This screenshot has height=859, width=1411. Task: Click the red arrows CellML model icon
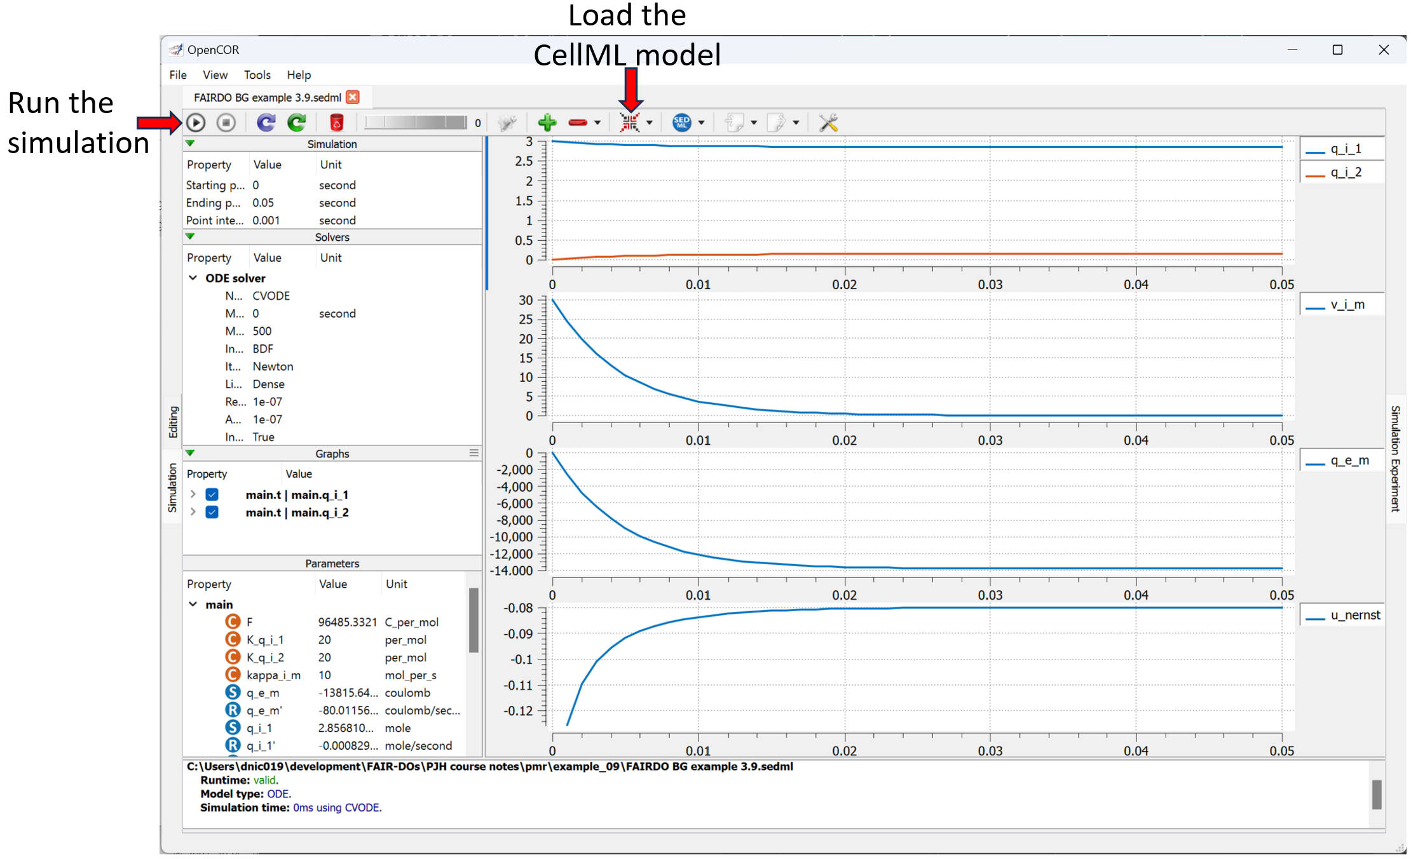[629, 122]
